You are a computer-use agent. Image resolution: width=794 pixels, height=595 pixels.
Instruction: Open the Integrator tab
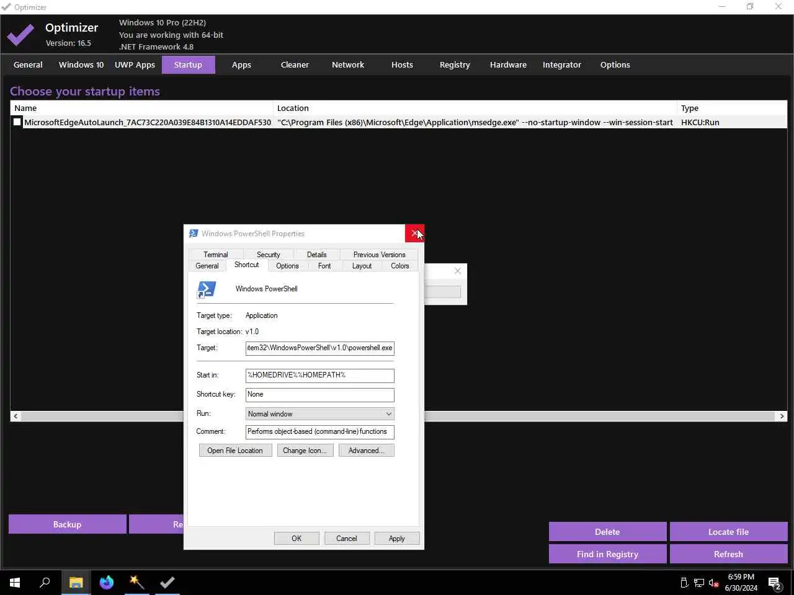pyautogui.click(x=562, y=64)
